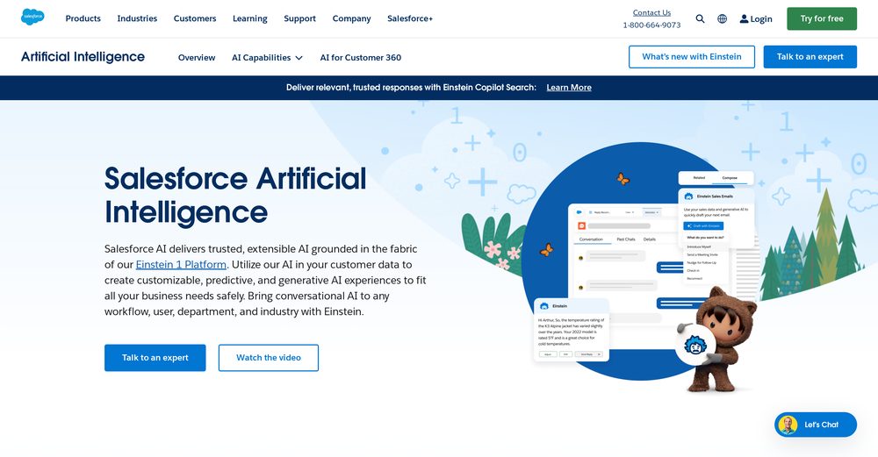The height and width of the screenshot is (457, 878).
Task: Click What's new with Einstein button
Action: coord(691,57)
